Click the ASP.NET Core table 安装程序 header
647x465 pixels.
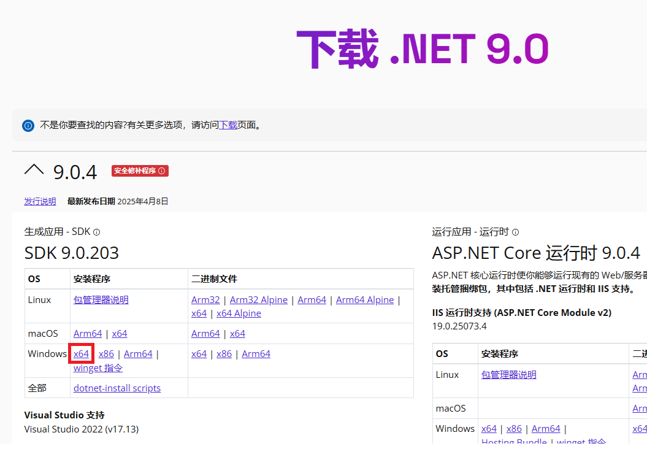tap(499, 354)
